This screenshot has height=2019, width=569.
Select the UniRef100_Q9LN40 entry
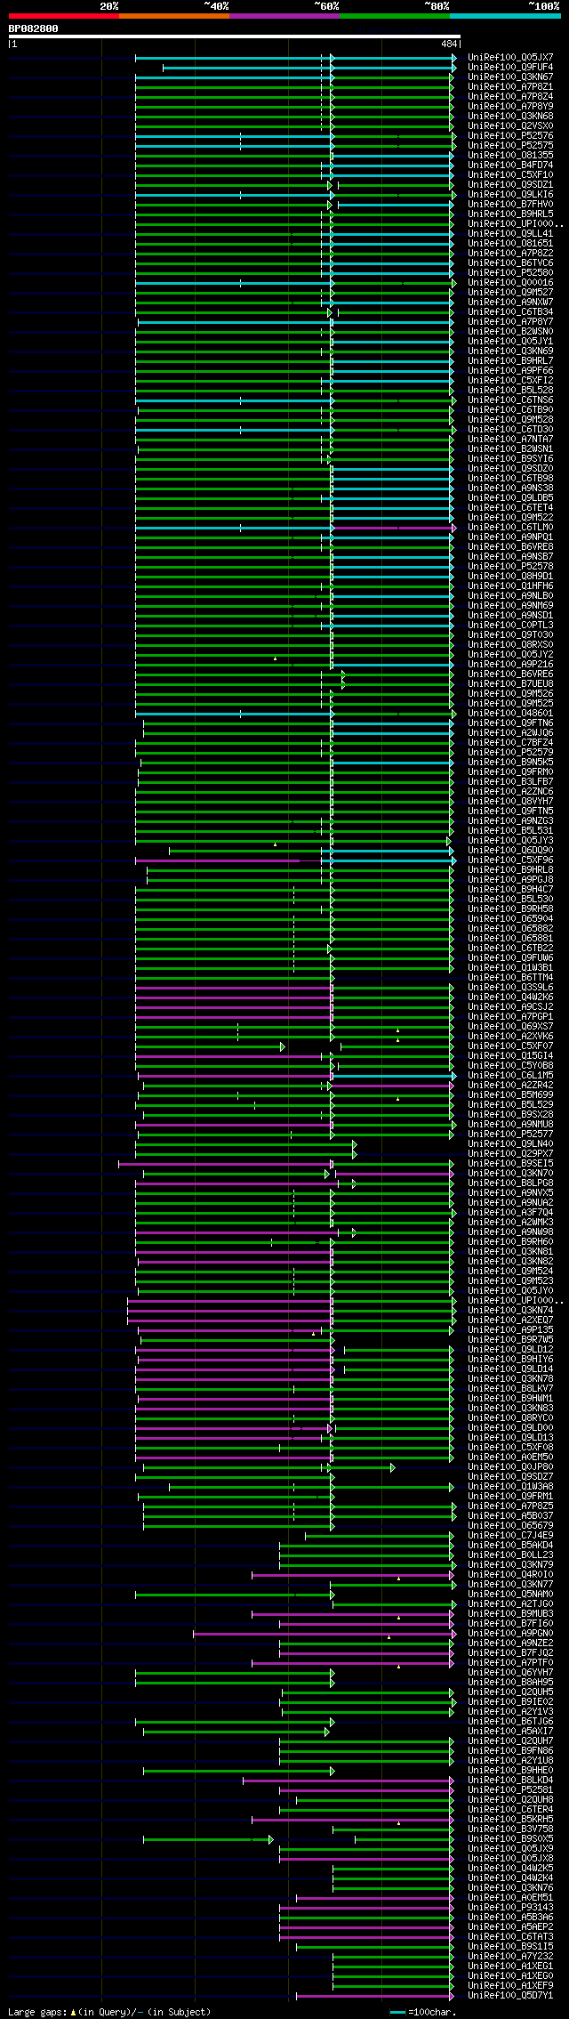click(510, 1143)
